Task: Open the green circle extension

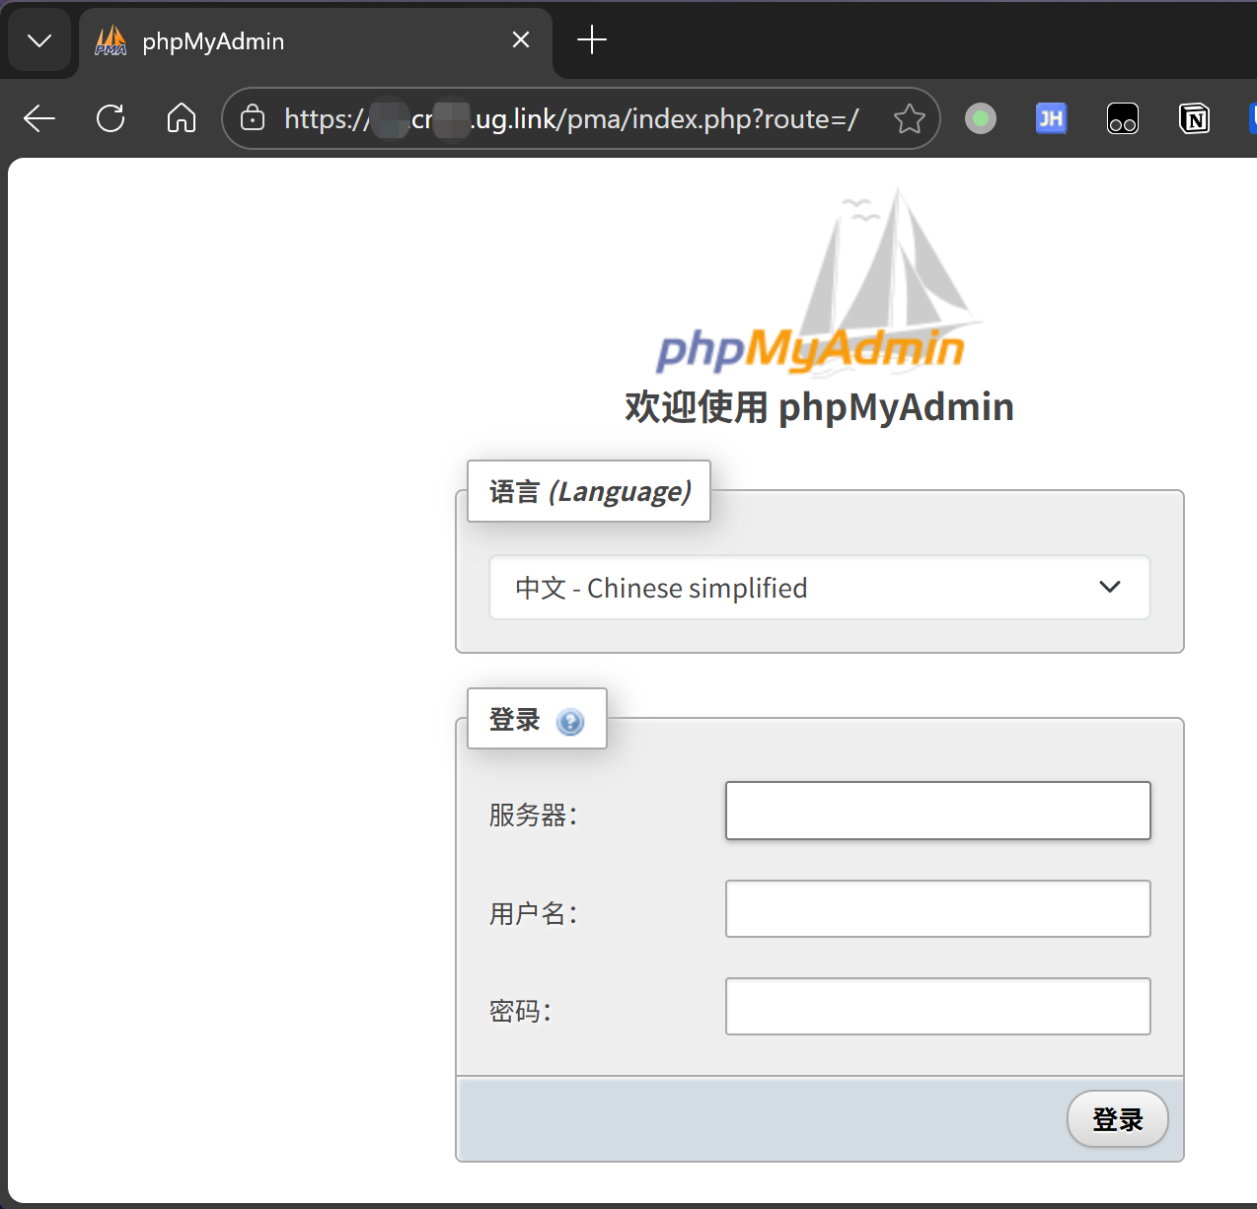Action: 980,119
